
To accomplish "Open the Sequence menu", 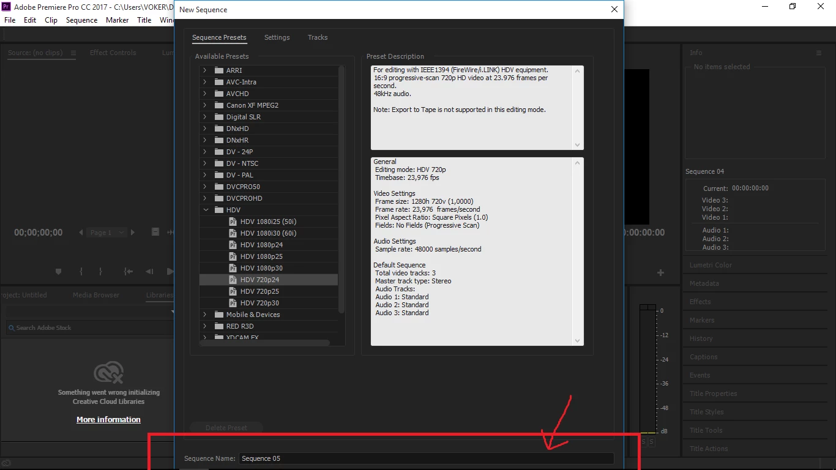I will 81,20.
